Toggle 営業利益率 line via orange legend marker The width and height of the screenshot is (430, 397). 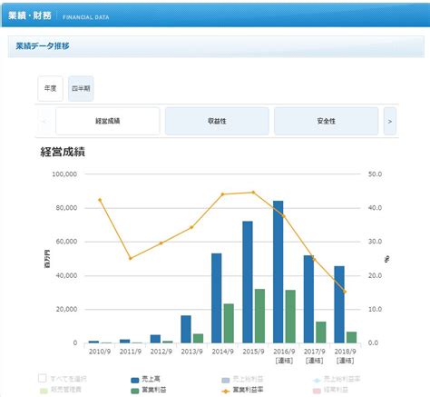[226, 391]
